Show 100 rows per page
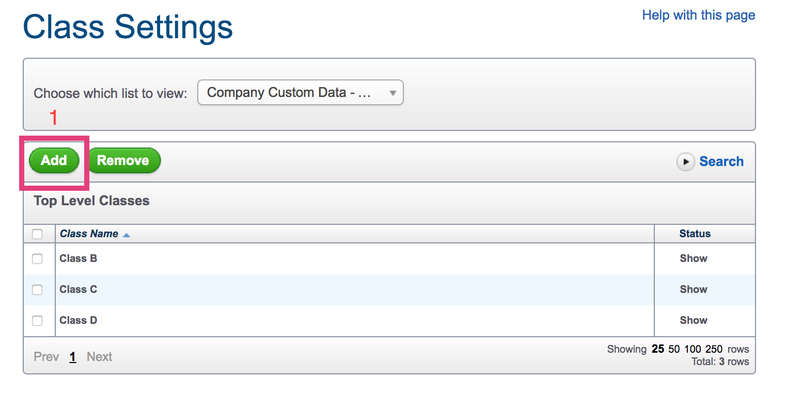This screenshot has width=787, height=395. 692,349
